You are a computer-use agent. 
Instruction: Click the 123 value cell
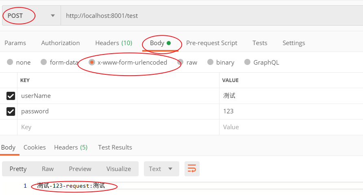[x=291, y=111]
